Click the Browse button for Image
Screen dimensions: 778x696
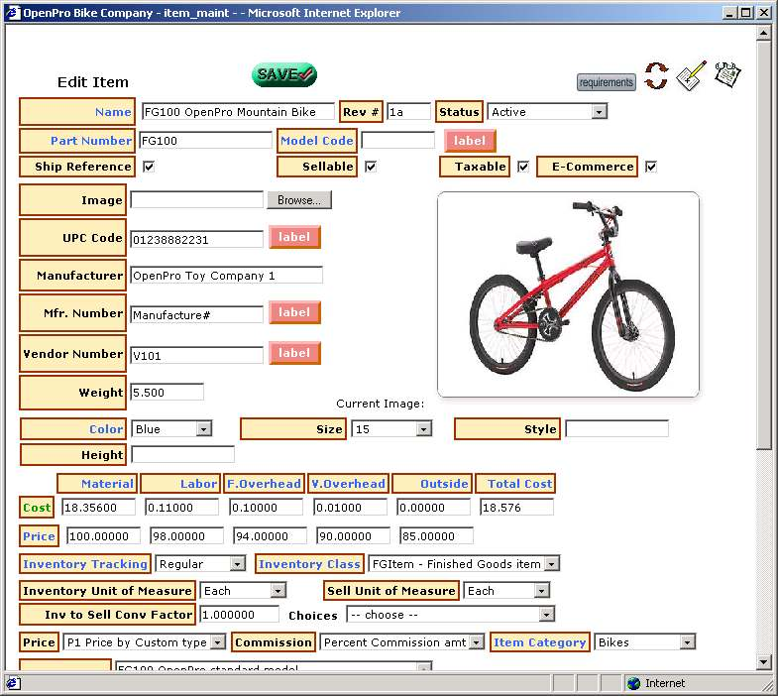[299, 200]
